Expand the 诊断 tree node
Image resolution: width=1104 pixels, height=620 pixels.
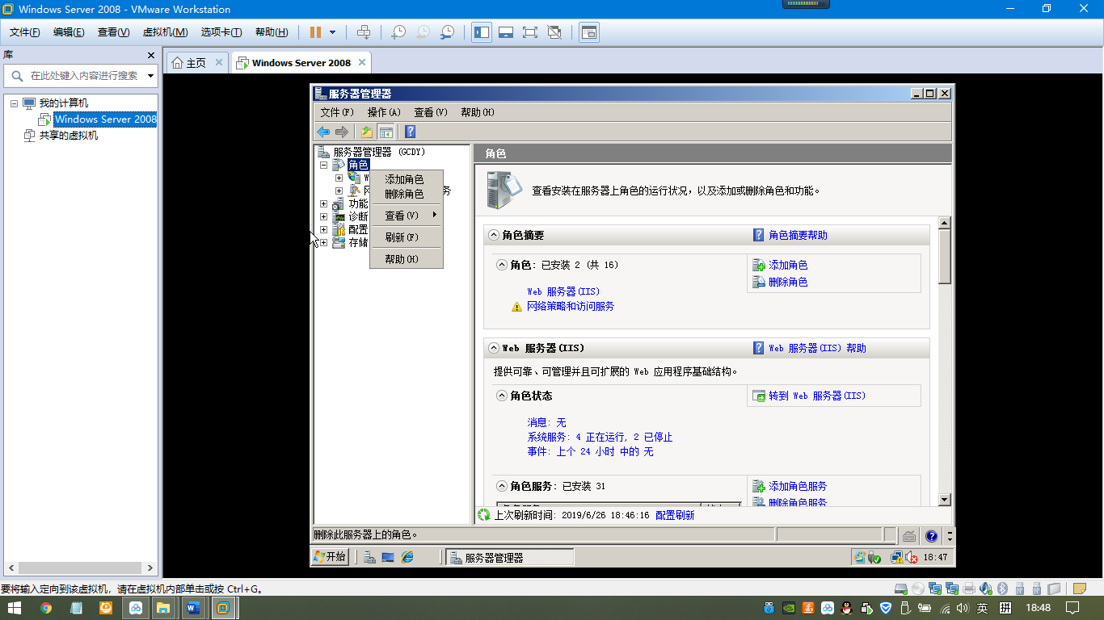pos(323,216)
